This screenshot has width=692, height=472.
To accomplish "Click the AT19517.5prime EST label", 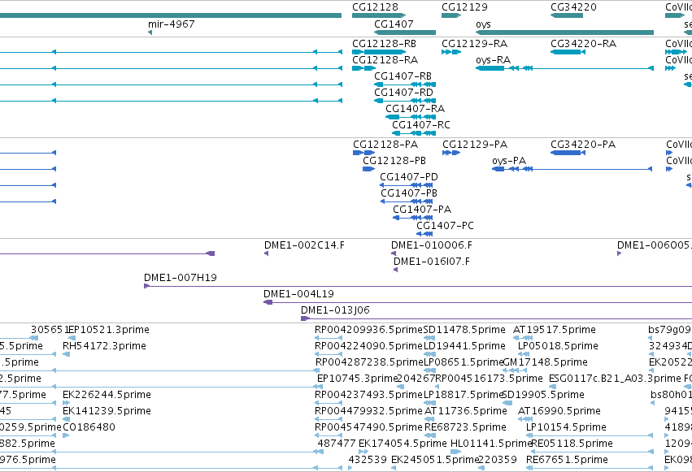I will point(555,330).
